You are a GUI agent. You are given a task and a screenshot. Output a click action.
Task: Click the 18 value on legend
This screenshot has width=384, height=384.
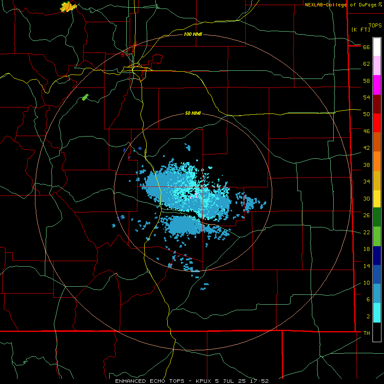click(x=367, y=249)
